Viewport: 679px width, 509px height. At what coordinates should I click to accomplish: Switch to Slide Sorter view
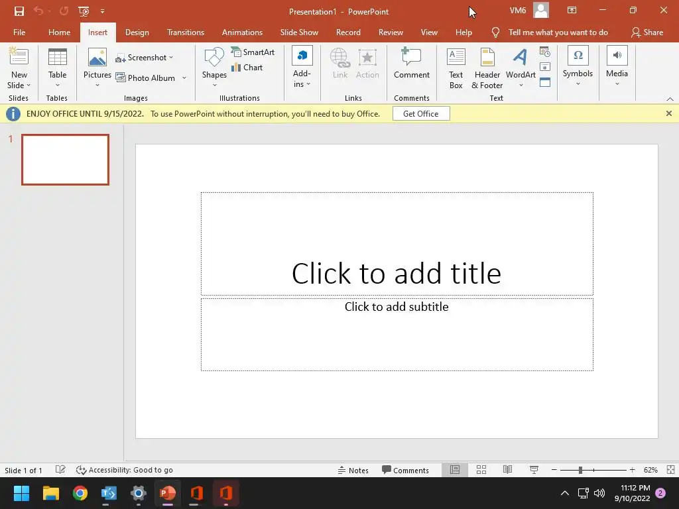481,470
